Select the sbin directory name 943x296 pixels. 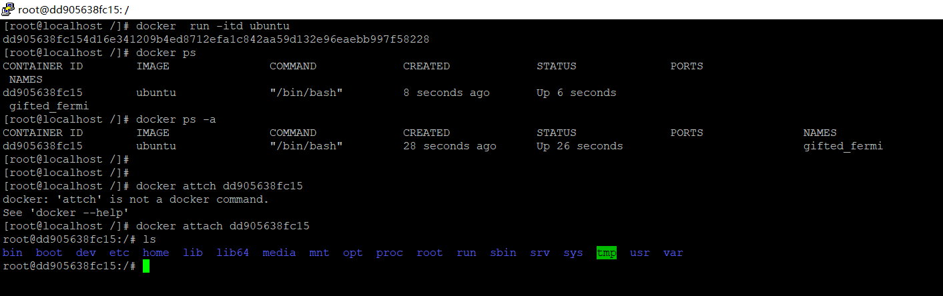coord(503,253)
